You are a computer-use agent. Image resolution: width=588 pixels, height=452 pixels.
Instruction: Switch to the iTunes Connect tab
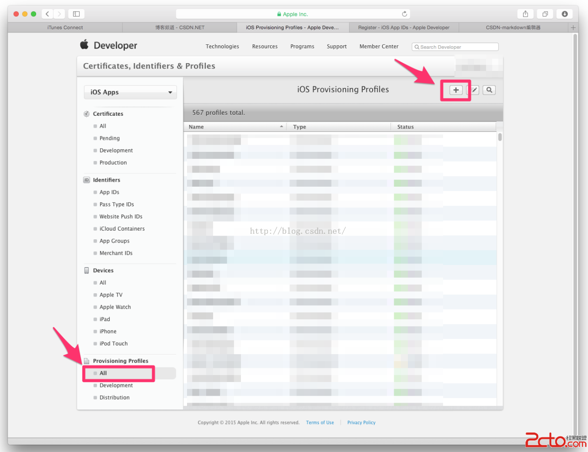[x=65, y=27]
